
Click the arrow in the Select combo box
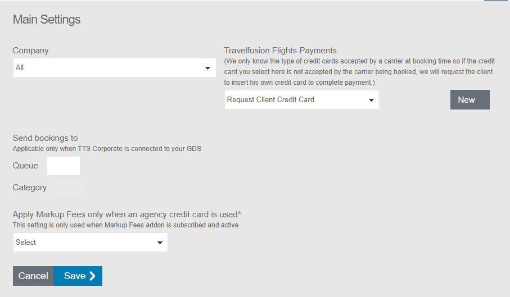(160, 243)
